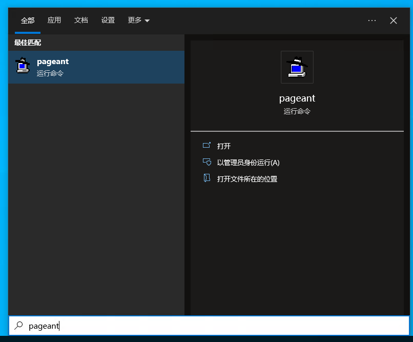Choose 打开 to launch pageant

tap(224, 146)
